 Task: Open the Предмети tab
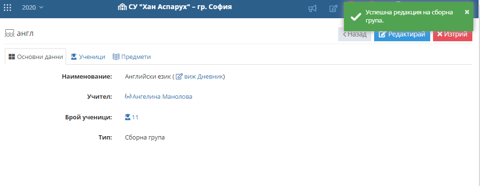pyautogui.click(x=132, y=57)
